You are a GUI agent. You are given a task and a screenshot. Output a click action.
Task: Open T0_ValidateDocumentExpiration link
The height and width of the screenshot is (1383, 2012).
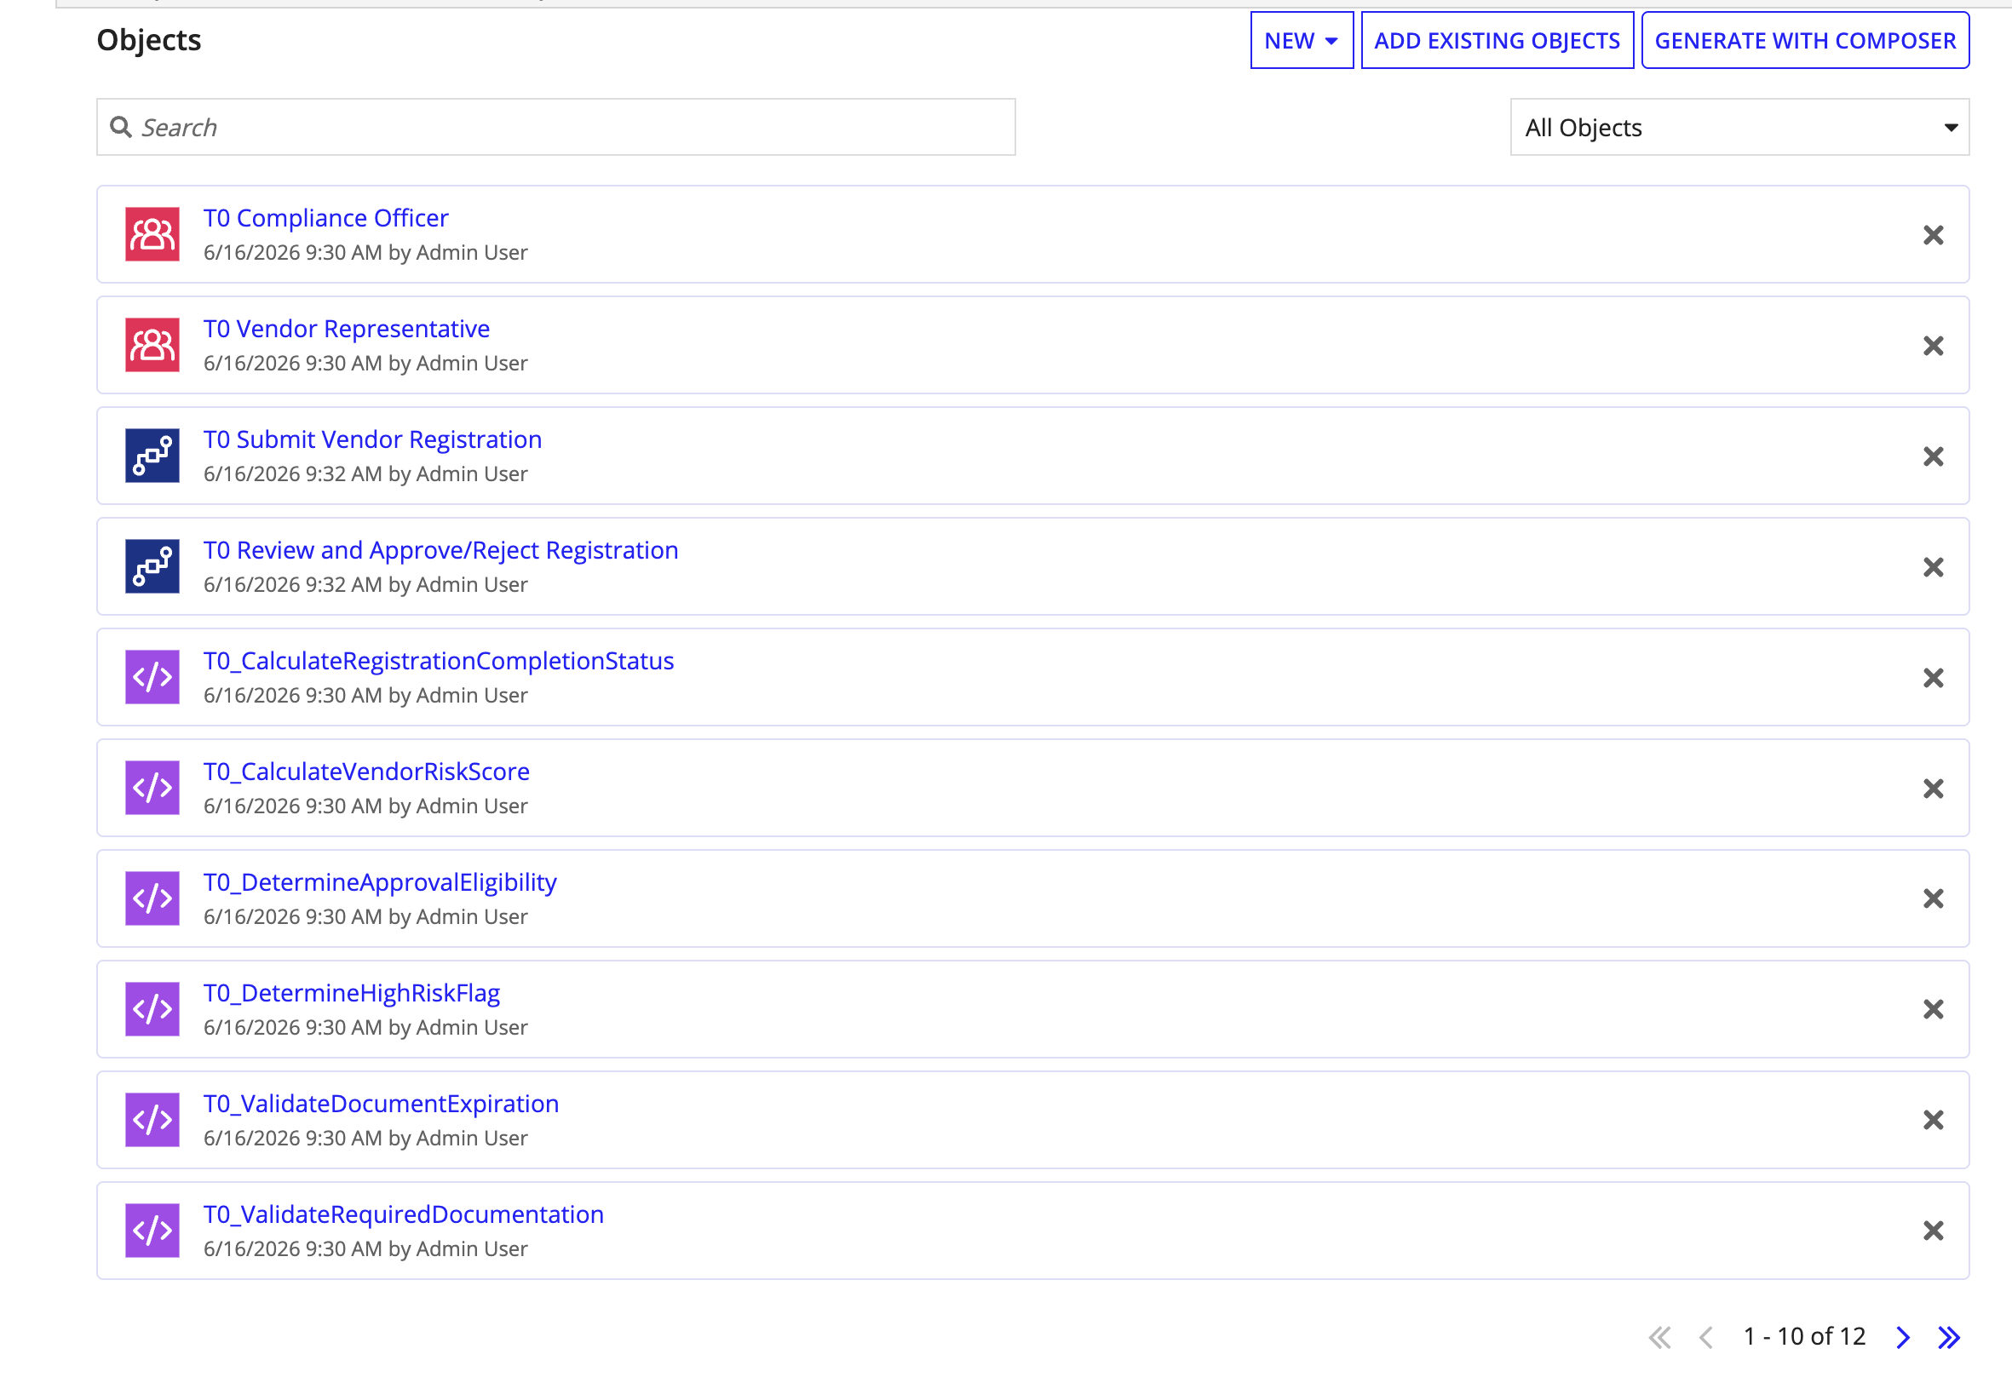(x=382, y=1104)
